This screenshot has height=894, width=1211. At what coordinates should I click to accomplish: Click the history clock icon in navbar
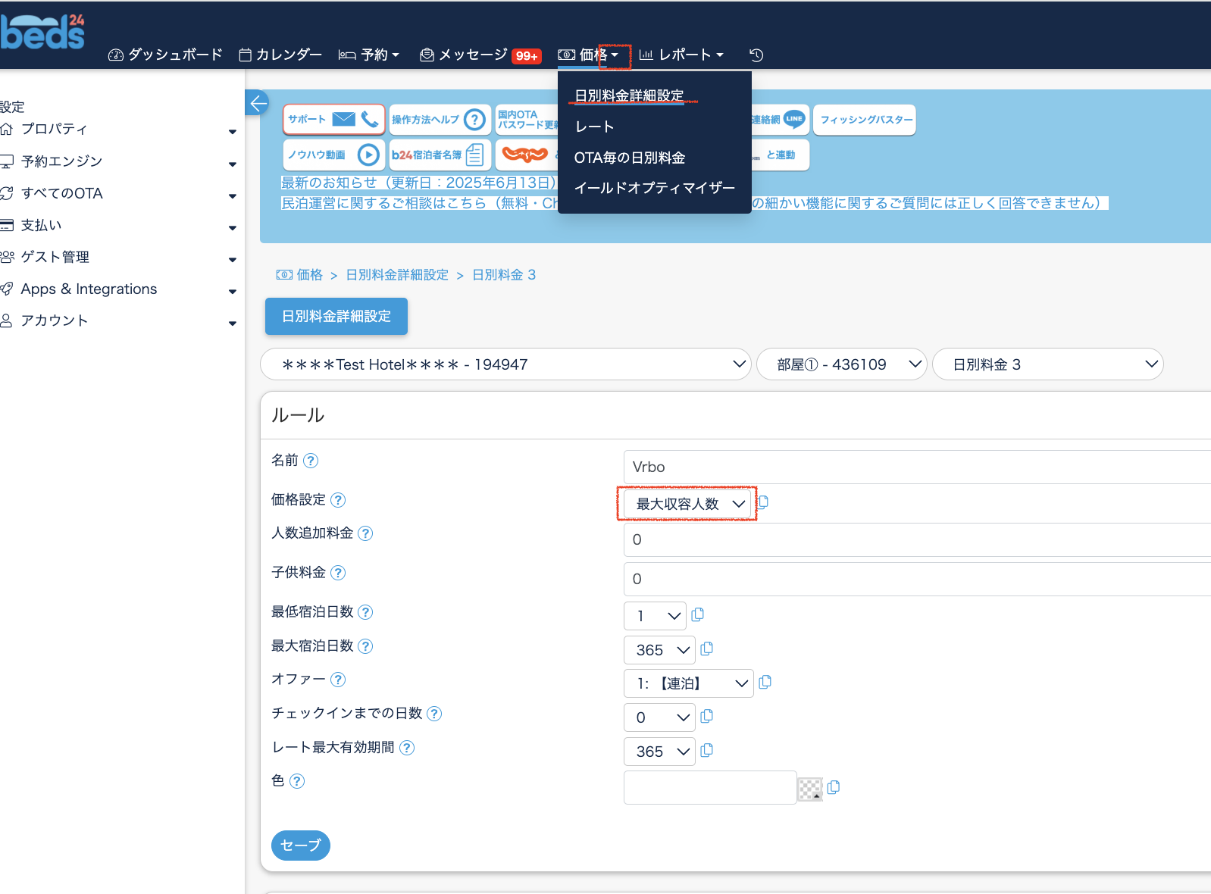tap(756, 55)
